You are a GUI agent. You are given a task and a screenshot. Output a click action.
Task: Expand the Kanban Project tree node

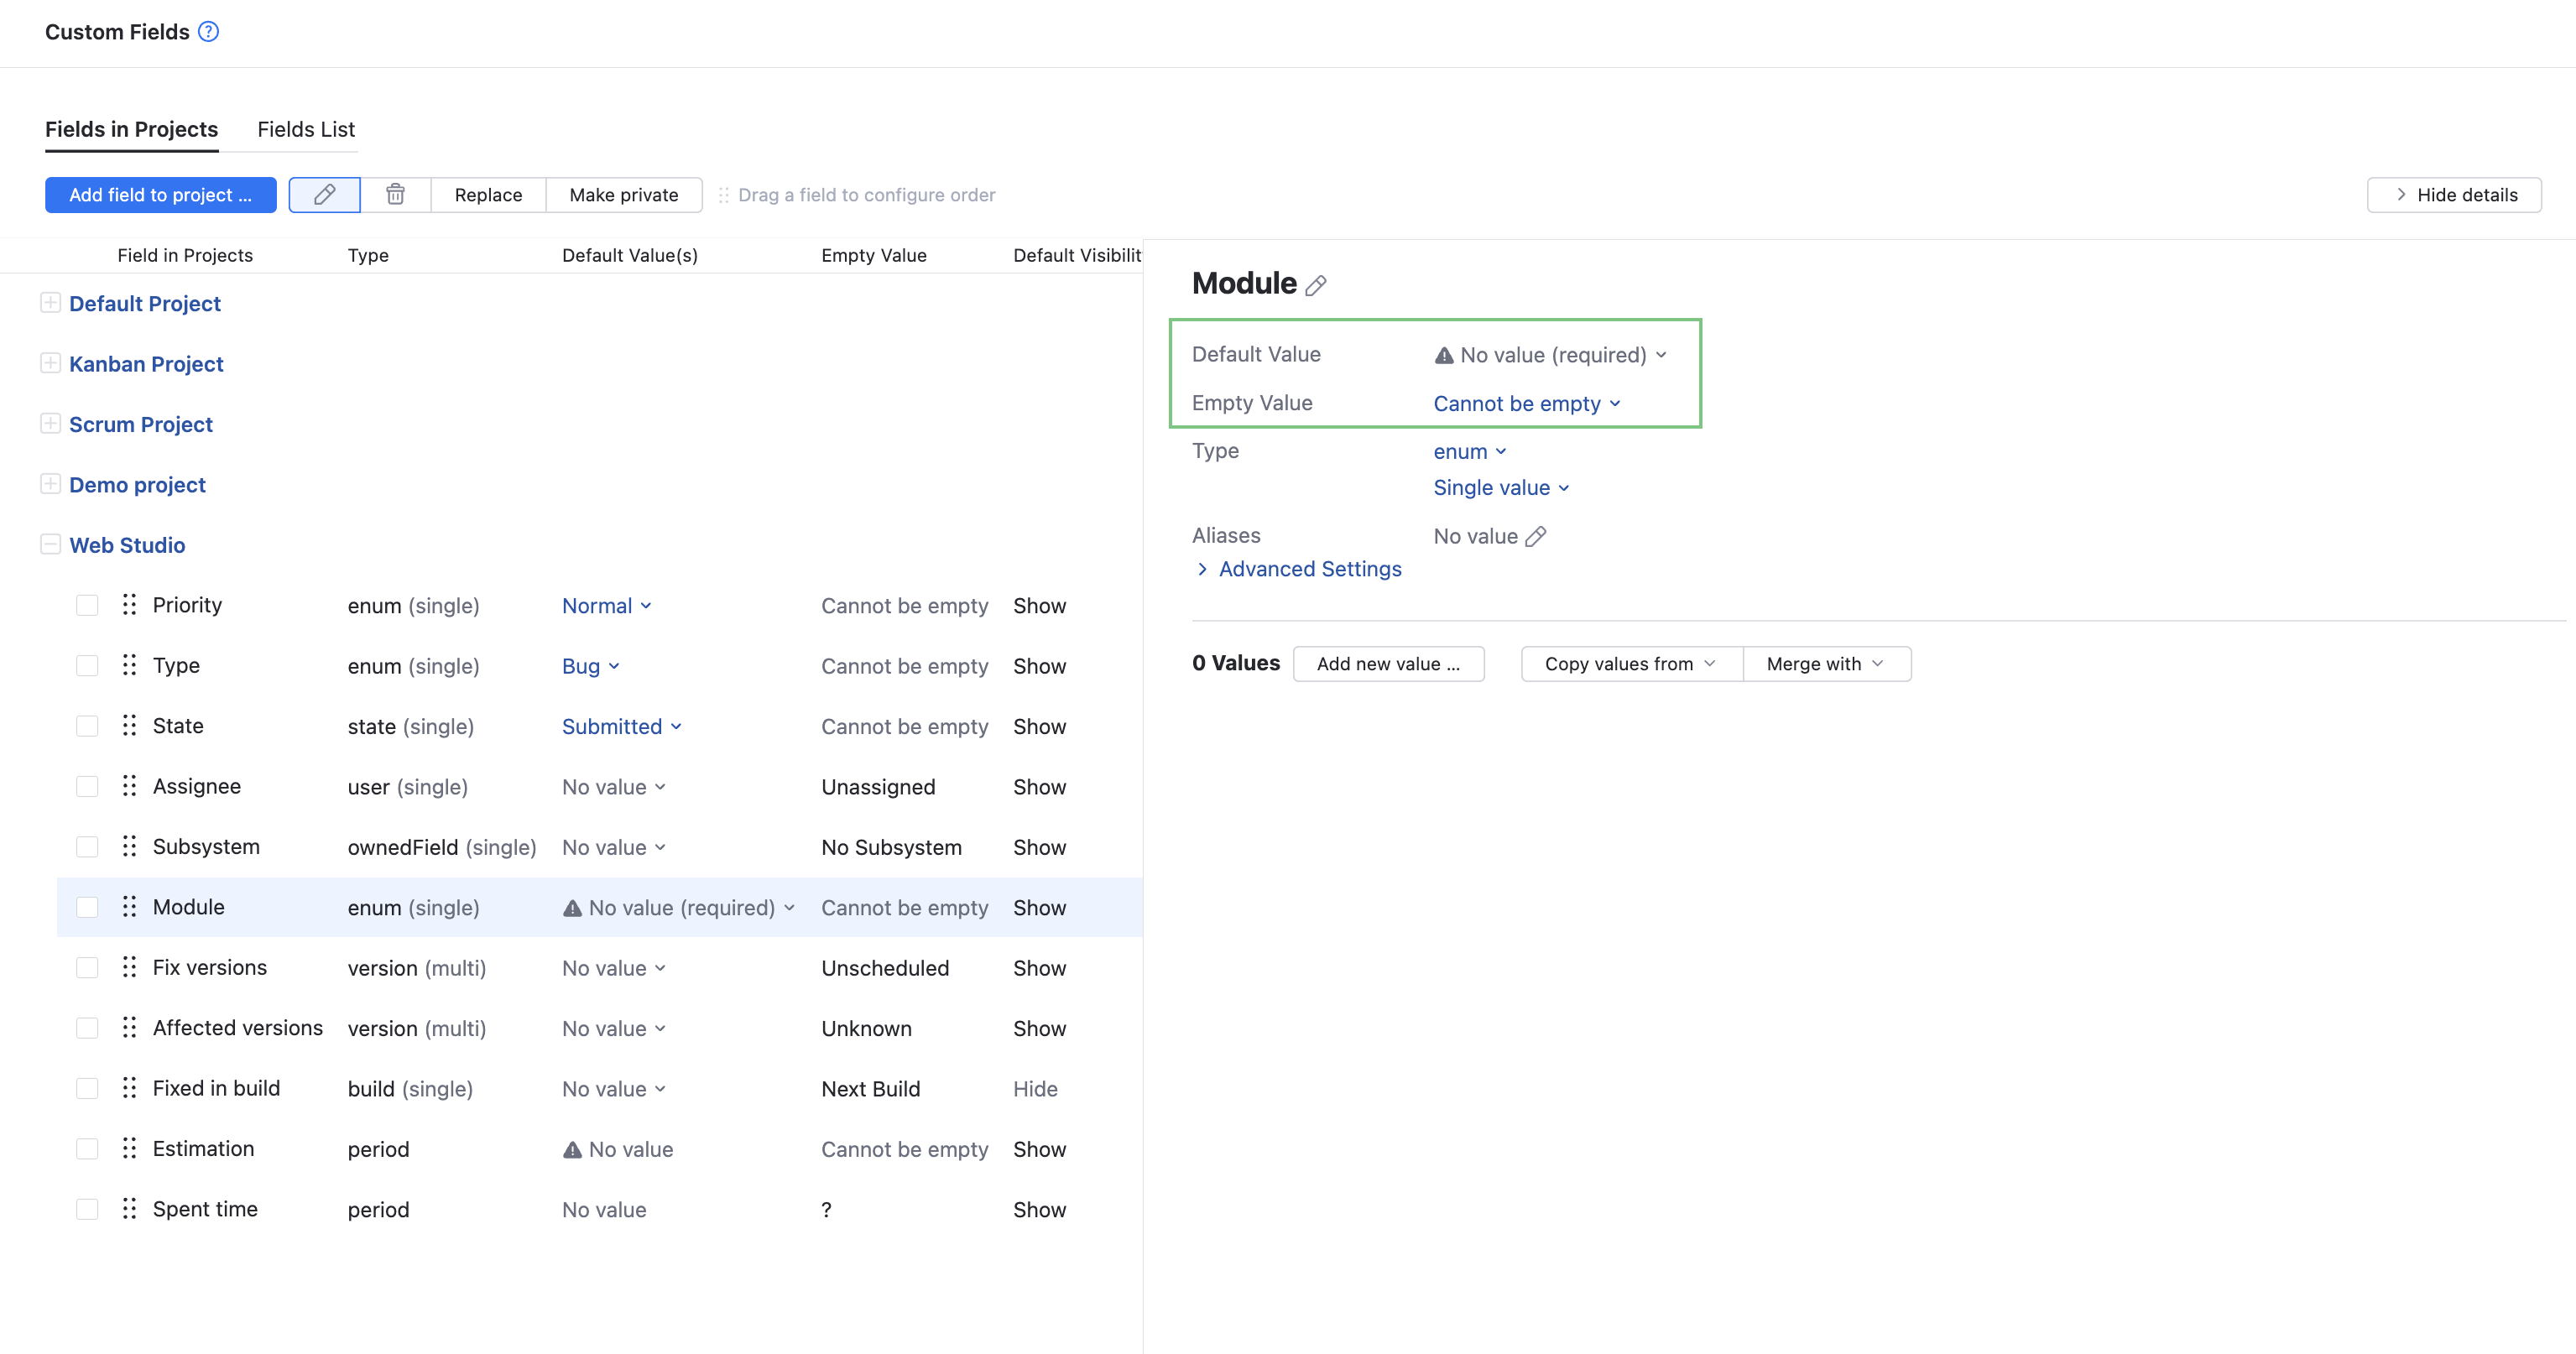[x=51, y=362]
